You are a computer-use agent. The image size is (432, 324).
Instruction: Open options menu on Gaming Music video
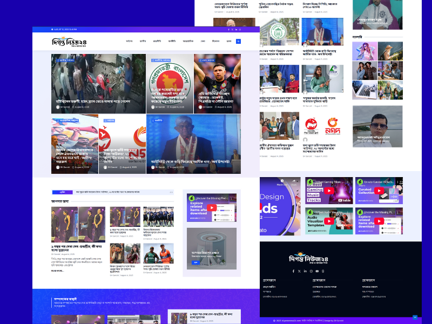click(x=348, y=182)
